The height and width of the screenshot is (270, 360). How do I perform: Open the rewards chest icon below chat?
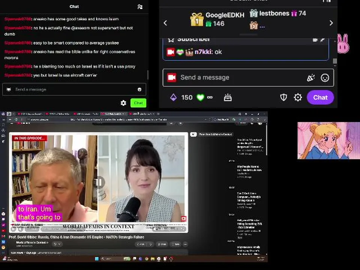coord(228,98)
